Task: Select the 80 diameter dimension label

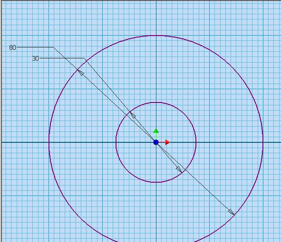Action: pos(12,47)
